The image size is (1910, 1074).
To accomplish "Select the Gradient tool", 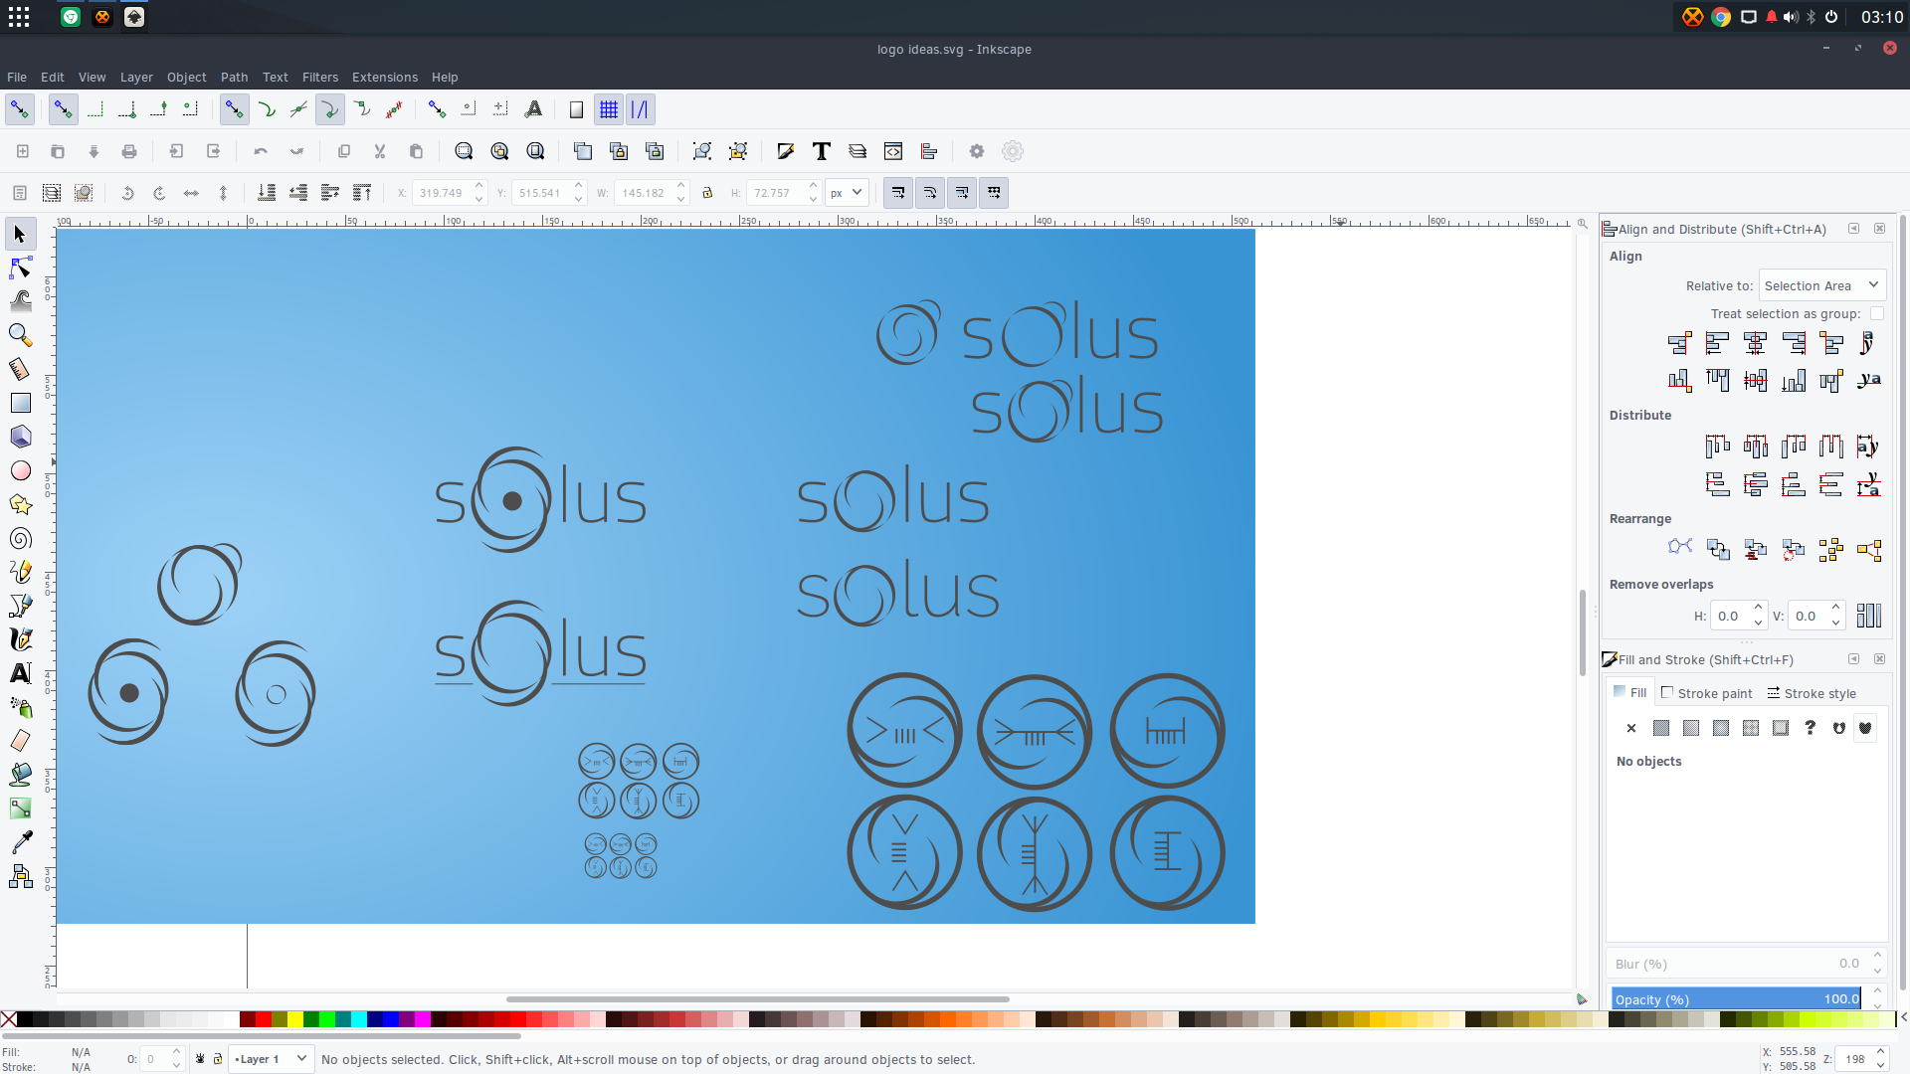I will (20, 808).
